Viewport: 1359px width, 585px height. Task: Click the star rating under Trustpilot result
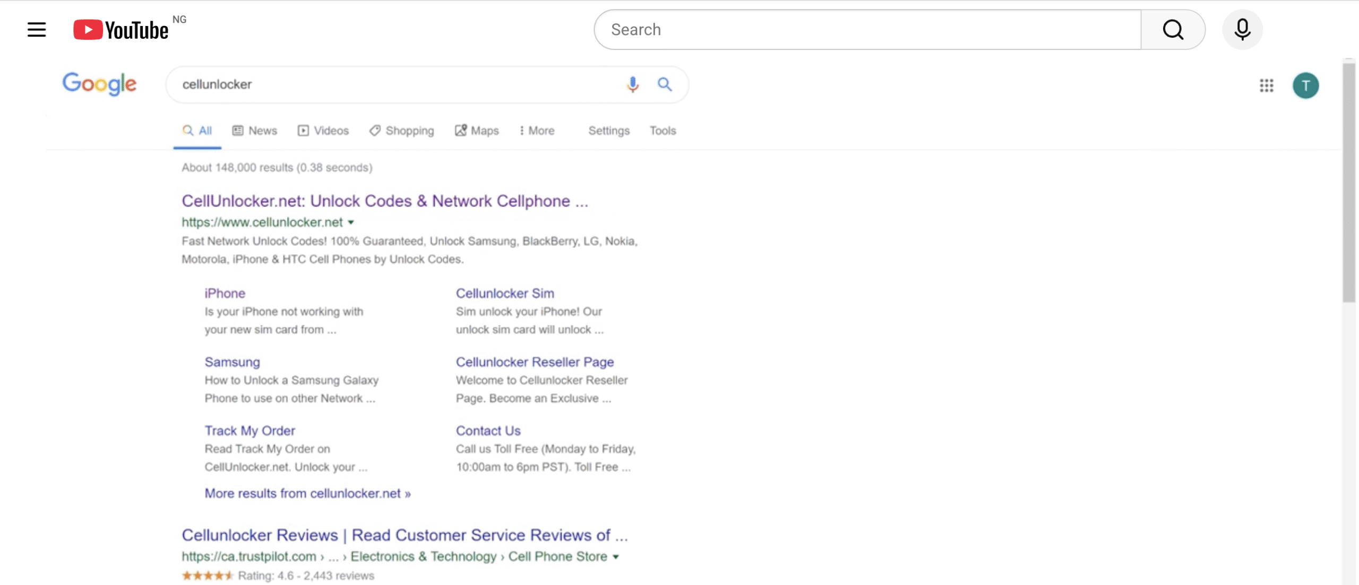point(208,575)
